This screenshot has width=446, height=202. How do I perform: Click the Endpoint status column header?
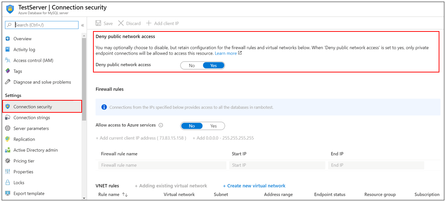pos(330,195)
